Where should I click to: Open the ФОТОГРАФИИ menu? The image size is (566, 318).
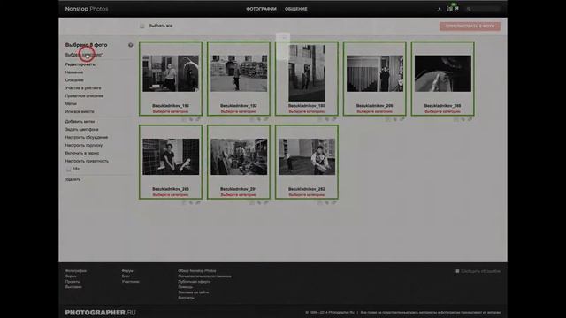[261, 9]
